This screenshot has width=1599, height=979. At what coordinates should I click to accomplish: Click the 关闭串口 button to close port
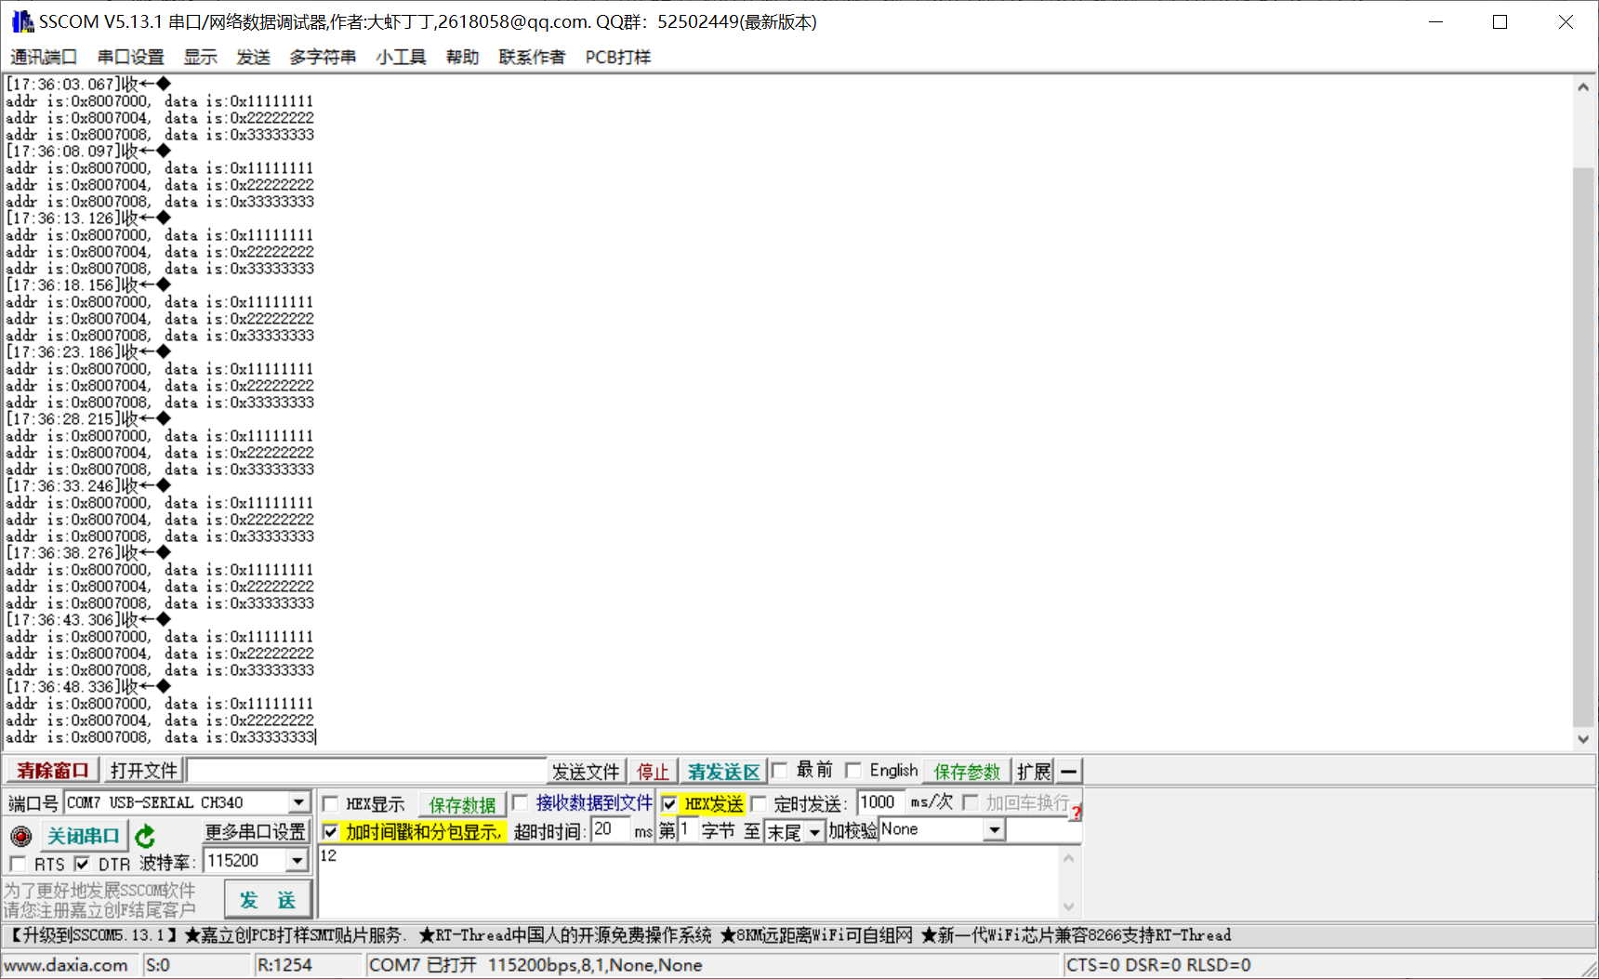point(84,836)
